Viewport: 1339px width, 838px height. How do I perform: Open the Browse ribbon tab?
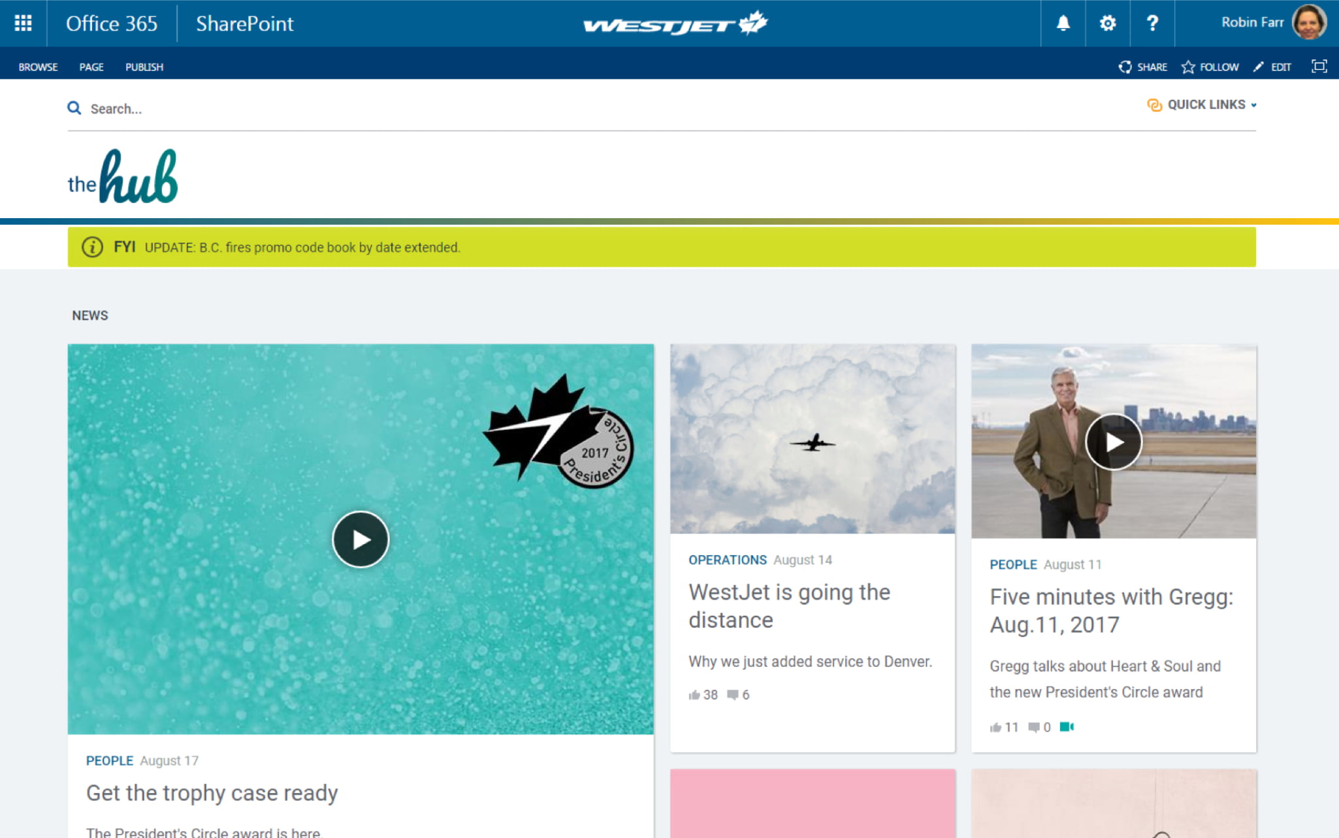click(38, 67)
